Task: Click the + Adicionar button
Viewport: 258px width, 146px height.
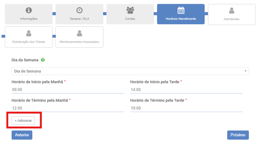Action: click(x=23, y=121)
